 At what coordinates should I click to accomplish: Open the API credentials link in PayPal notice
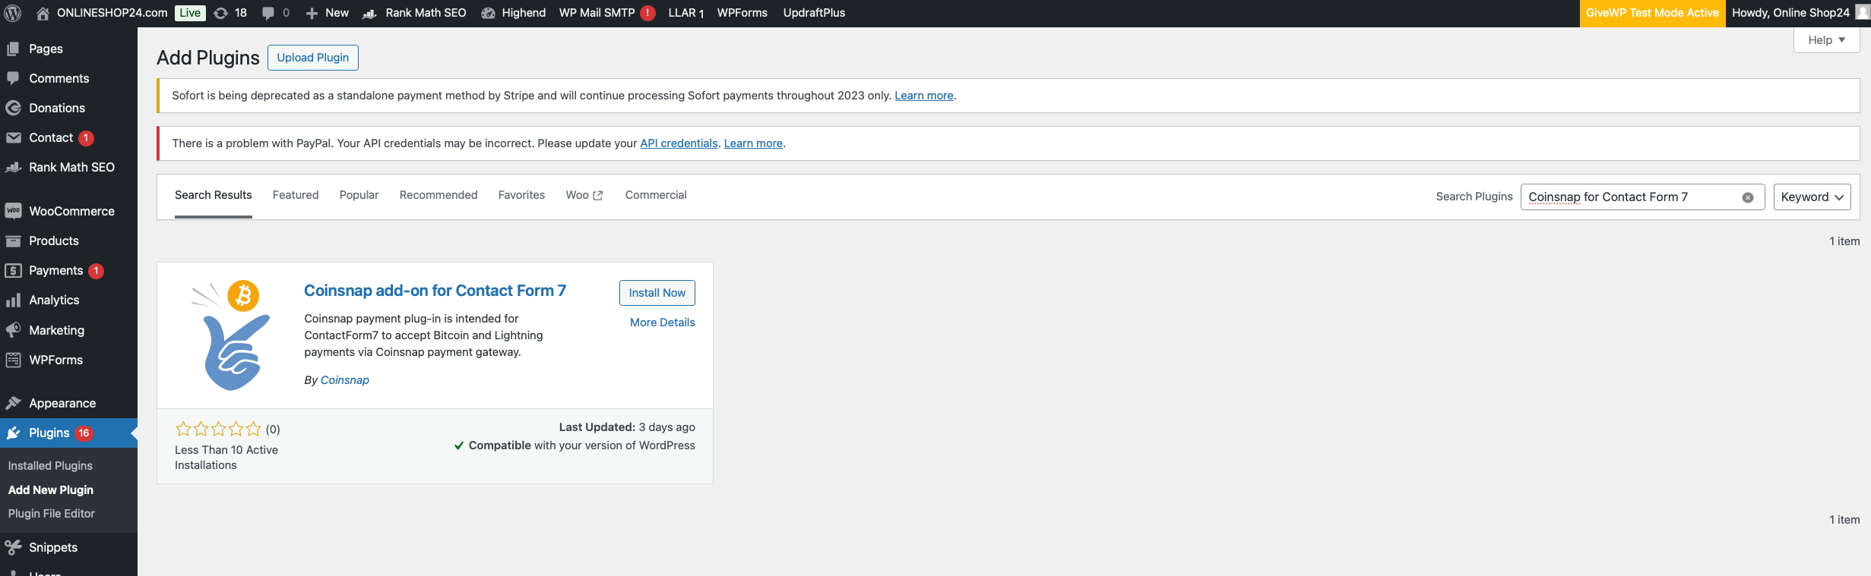pos(679,143)
